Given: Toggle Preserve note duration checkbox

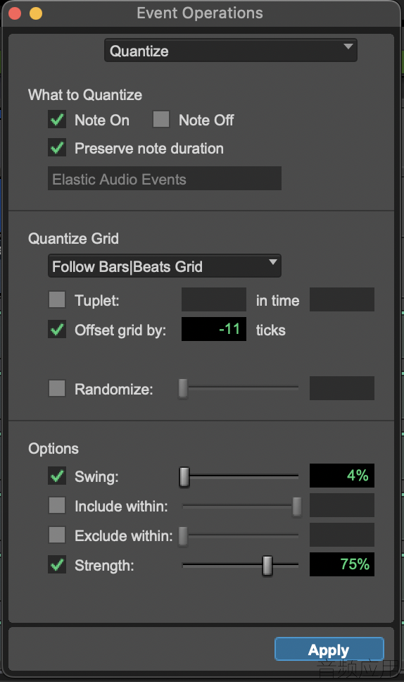Looking at the screenshot, I should click(x=57, y=148).
